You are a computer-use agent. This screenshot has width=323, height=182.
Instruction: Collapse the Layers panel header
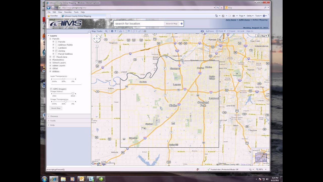[x=69, y=36]
